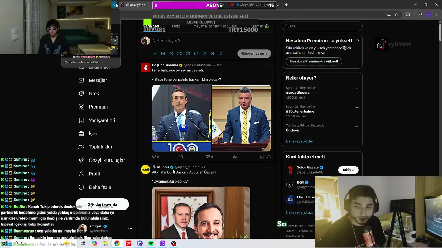Open account menu next to imeyim

pyautogui.click(x=130, y=228)
